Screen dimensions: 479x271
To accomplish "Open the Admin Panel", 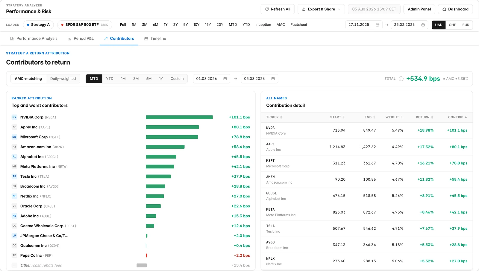I will tap(419, 9).
